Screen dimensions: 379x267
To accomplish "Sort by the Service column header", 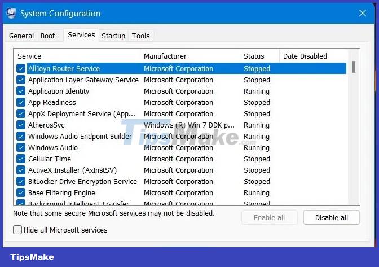I will [77, 56].
